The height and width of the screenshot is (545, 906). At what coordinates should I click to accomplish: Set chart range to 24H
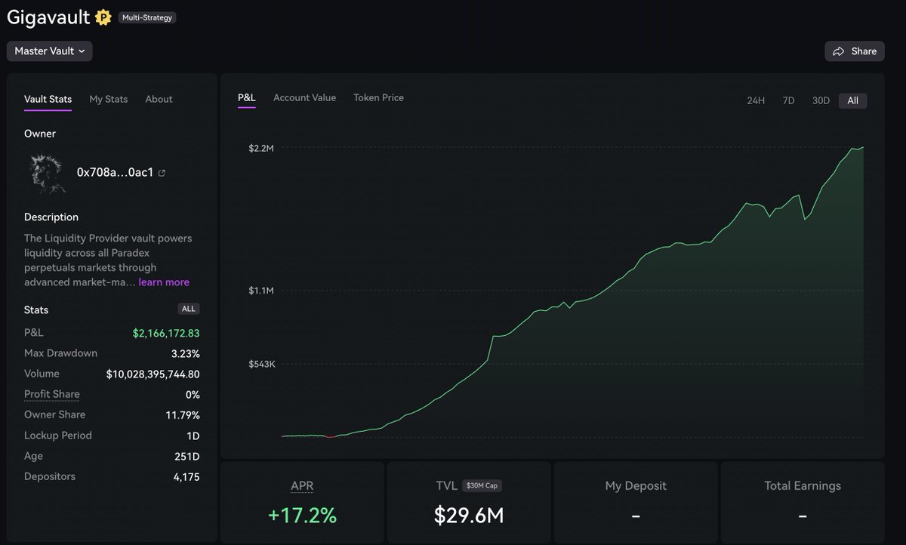point(756,101)
